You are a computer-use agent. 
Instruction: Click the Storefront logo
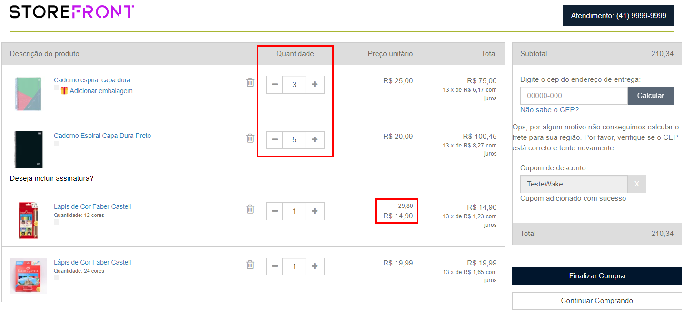tap(71, 12)
